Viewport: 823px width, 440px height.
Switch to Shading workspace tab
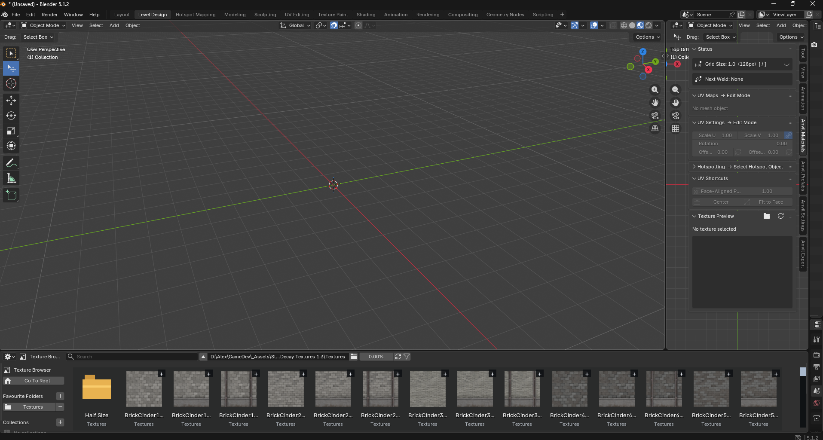coord(366,15)
